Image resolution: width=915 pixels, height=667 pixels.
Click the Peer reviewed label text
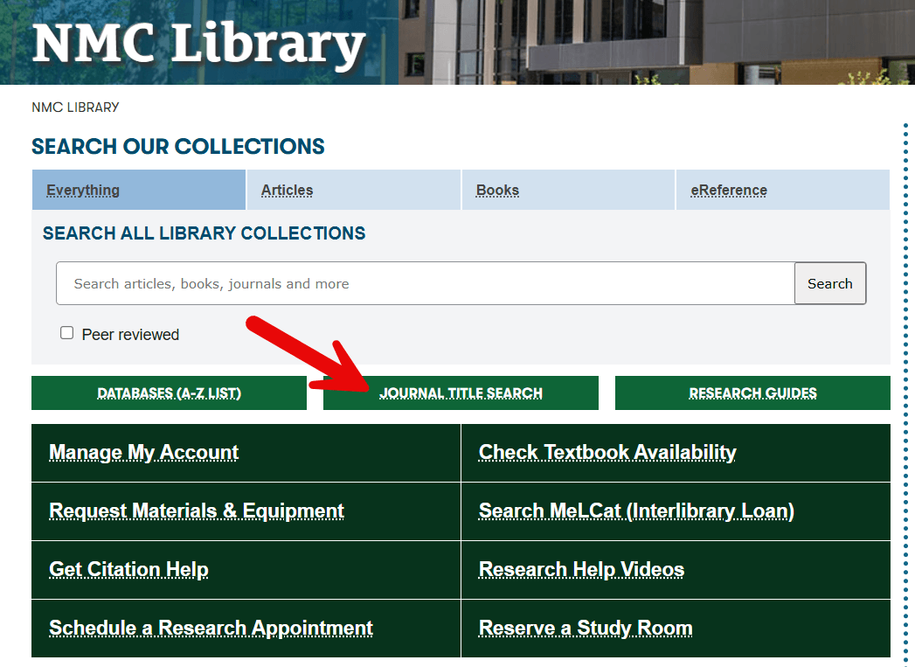[130, 335]
